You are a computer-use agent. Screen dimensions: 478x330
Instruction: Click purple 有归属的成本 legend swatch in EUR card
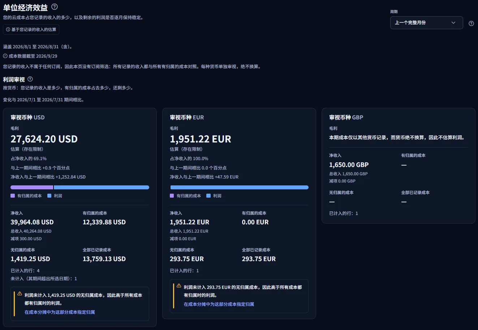tap(172, 196)
